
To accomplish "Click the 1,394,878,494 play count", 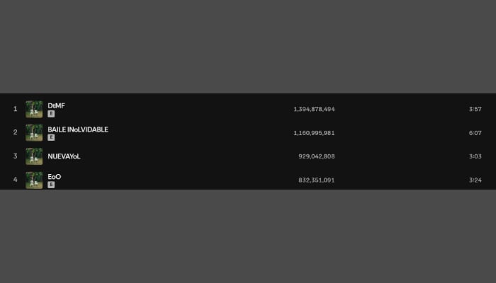I will pos(314,109).
